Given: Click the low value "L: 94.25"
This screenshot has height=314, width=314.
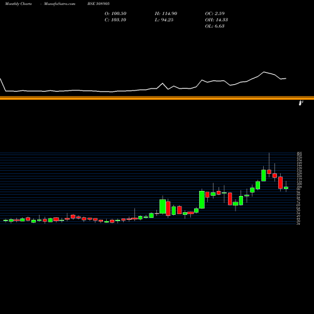Looking at the screenshot, I should pyautogui.click(x=164, y=20).
